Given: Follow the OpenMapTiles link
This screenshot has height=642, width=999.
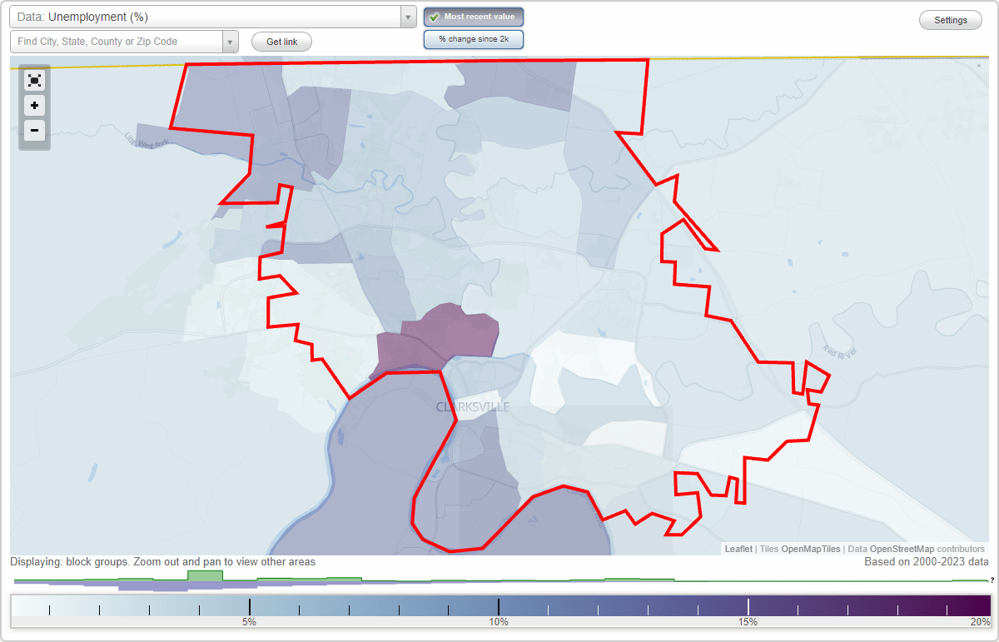Looking at the screenshot, I should click(810, 550).
